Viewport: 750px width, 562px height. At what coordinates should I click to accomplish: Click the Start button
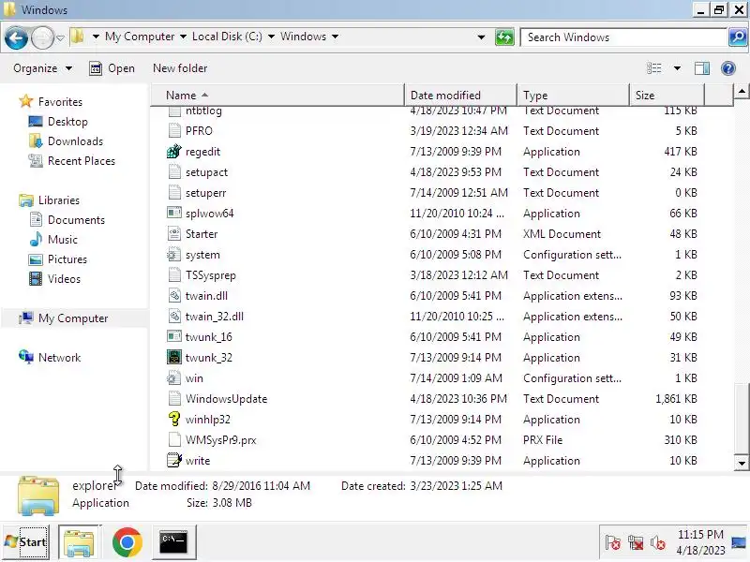pos(26,542)
